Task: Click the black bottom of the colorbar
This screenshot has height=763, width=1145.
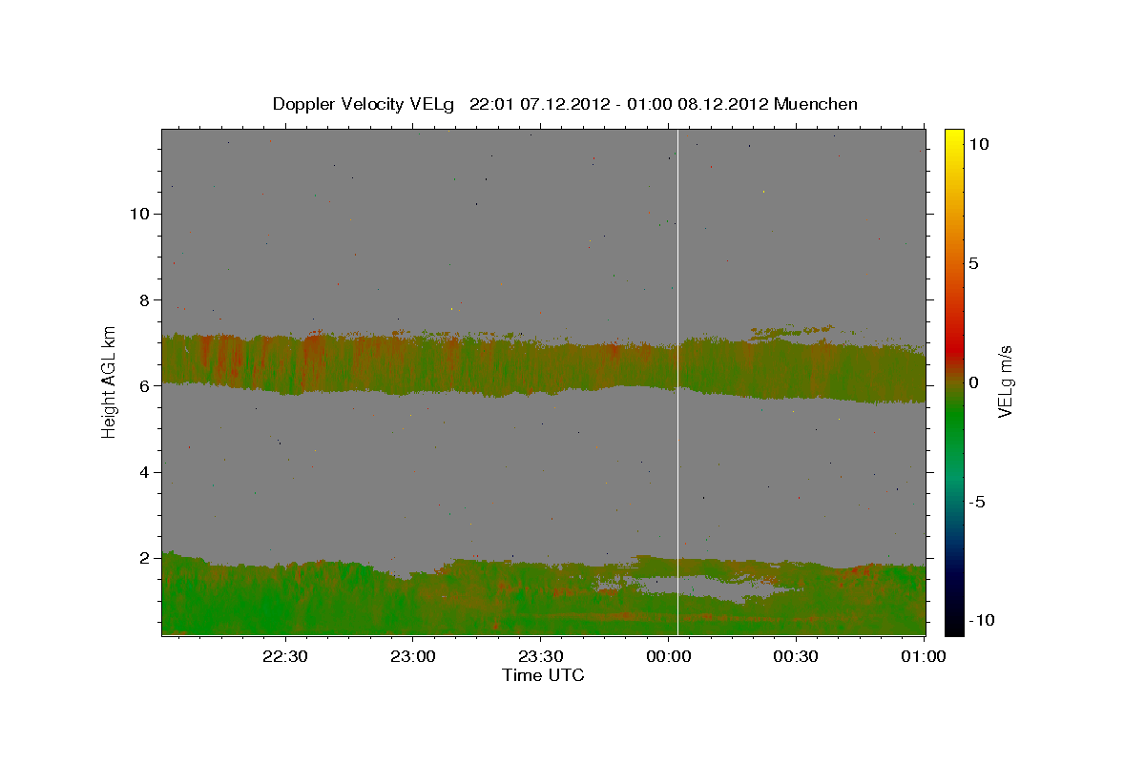Action: [x=953, y=625]
